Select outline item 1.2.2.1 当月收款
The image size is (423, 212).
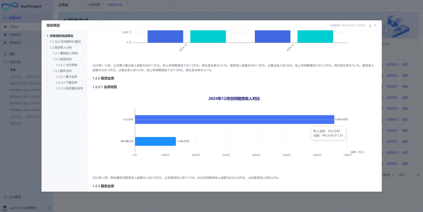[67, 65]
